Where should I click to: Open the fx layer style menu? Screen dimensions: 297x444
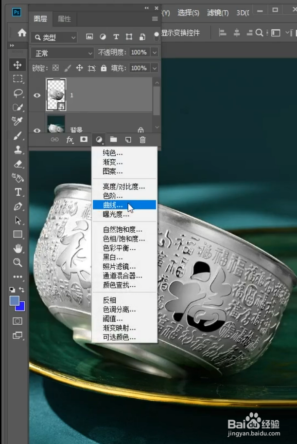coord(70,139)
